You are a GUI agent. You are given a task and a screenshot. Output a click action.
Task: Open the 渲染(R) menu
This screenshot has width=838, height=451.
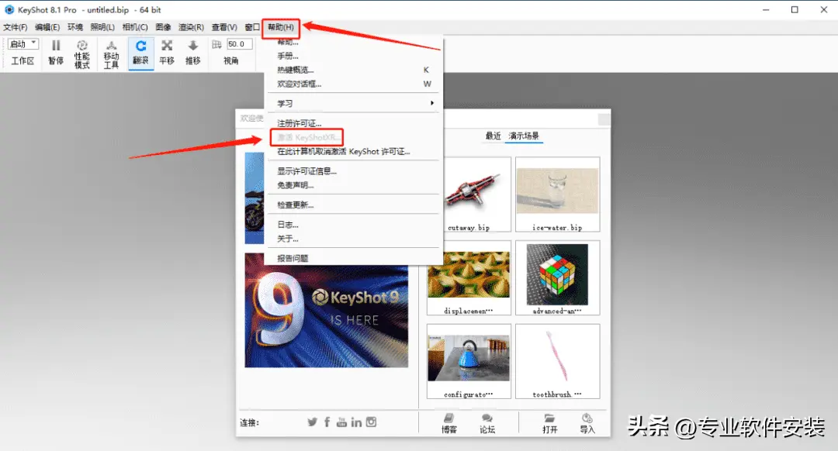click(191, 27)
